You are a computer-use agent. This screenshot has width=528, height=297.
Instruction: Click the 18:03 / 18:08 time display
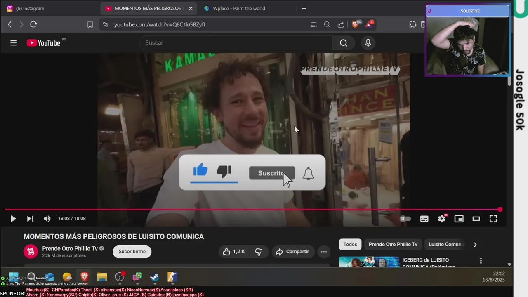tap(72, 219)
